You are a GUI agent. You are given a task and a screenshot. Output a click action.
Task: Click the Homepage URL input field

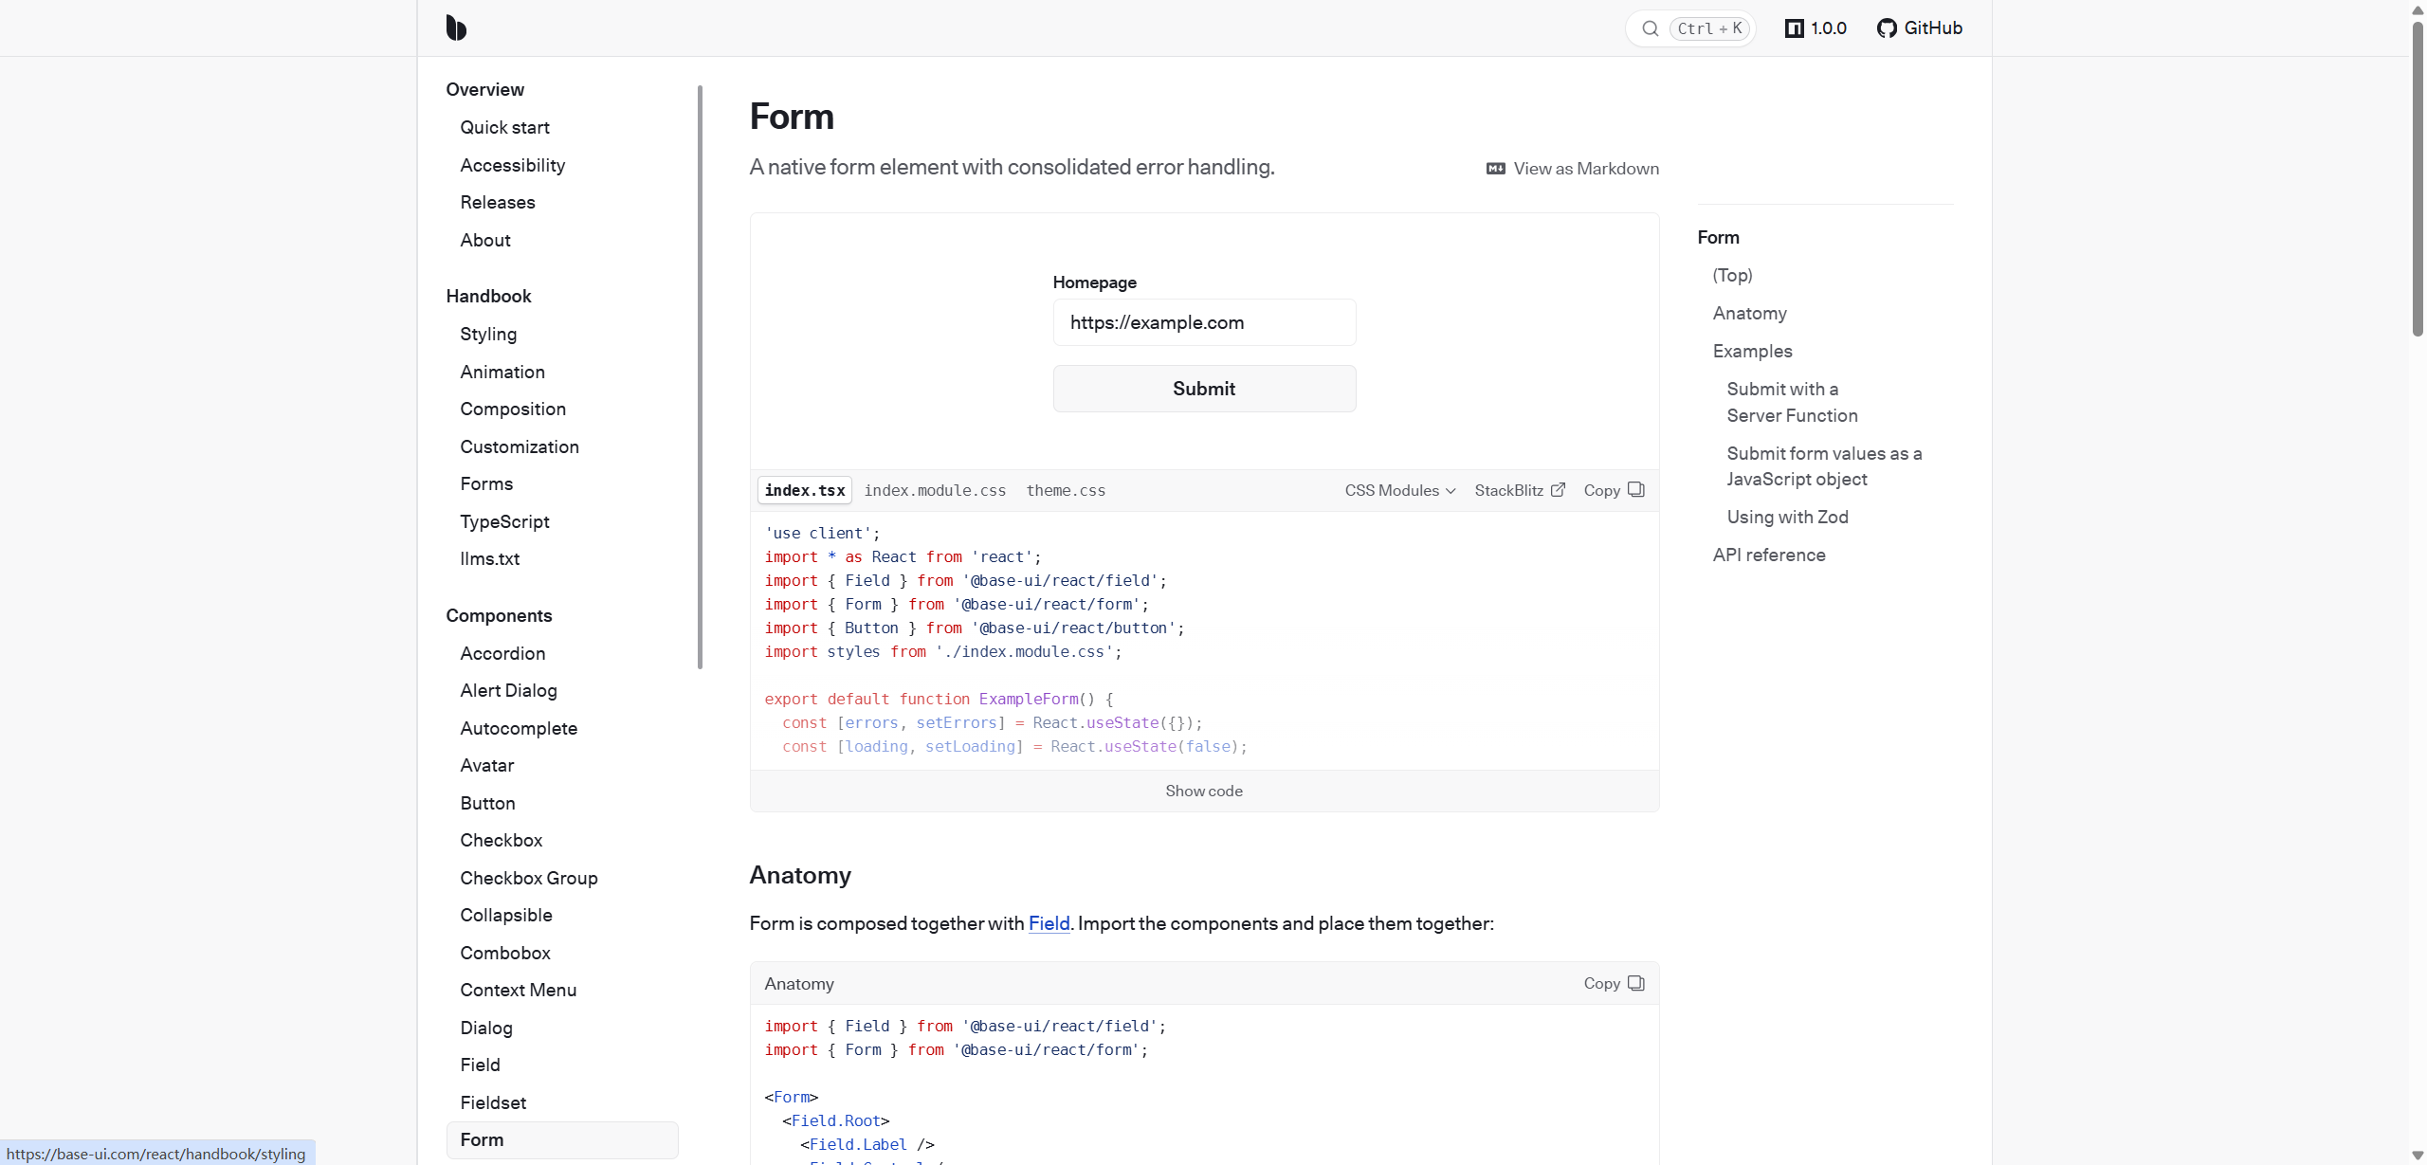click(x=1204, y=322)
